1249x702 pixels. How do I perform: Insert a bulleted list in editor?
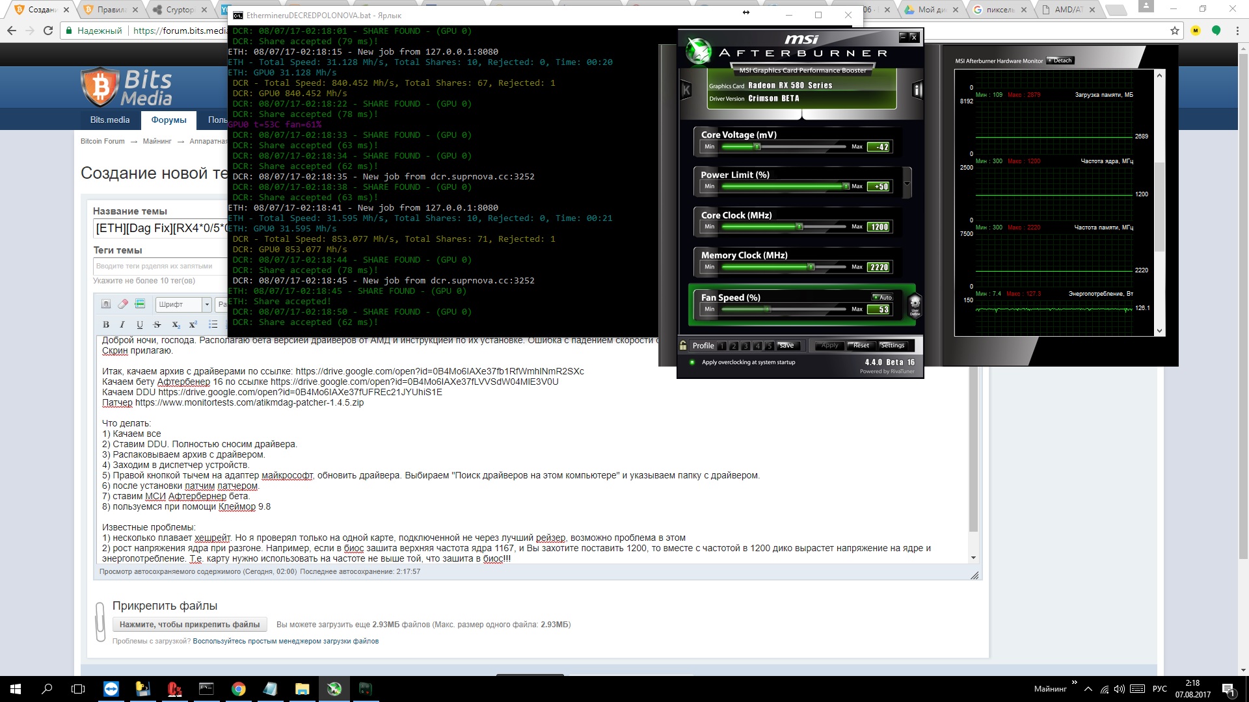(x=213, y=324)
